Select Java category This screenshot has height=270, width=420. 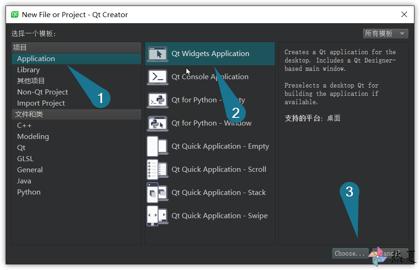click(76, 181)
